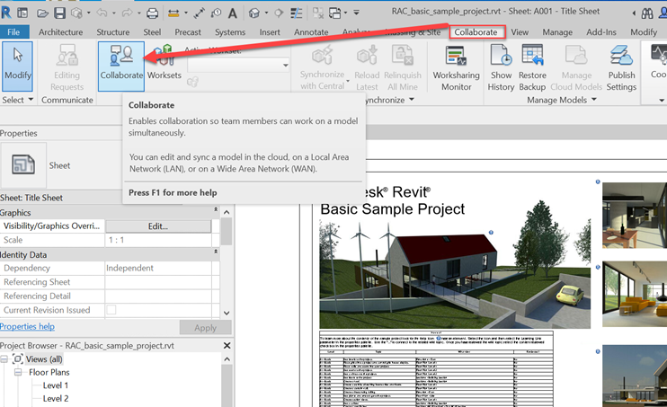
Task: Open the File tab
Action: point(13,32)
